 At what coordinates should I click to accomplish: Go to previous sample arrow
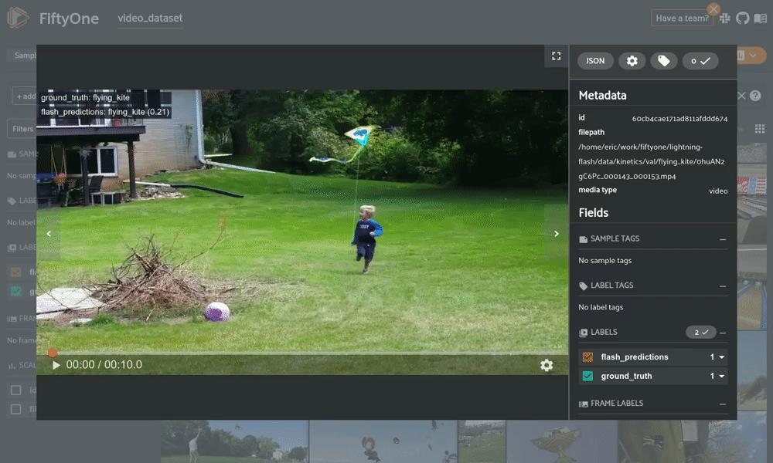(48, 234)
